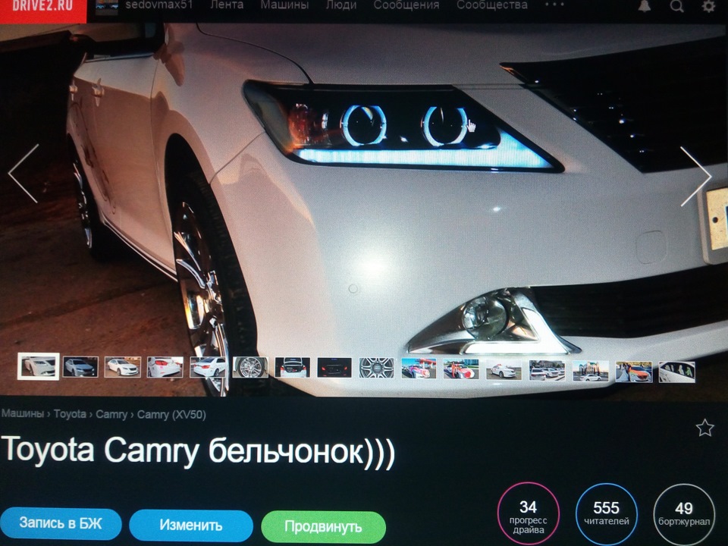Click the Изменить button

point(191,525)
